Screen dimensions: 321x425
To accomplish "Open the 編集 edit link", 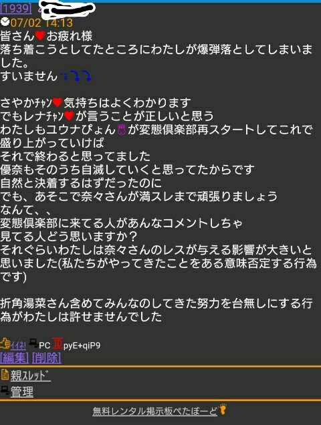I will pyautogui.click(x=15, y=358).
